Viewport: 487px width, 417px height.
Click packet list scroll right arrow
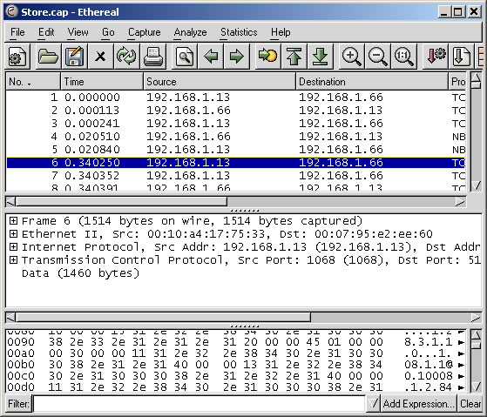461,202
